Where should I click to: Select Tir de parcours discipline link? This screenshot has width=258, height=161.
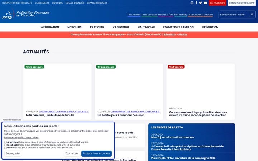149,15
